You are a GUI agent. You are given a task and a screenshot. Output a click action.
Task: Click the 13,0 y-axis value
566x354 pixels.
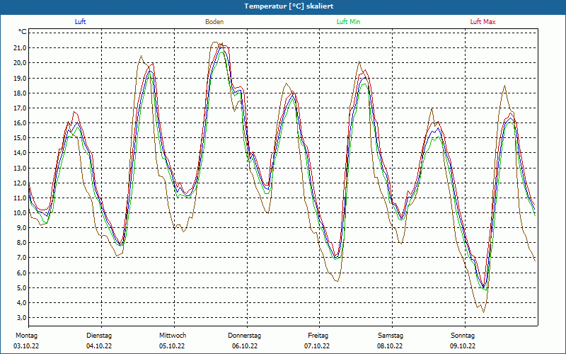[20, 168]
